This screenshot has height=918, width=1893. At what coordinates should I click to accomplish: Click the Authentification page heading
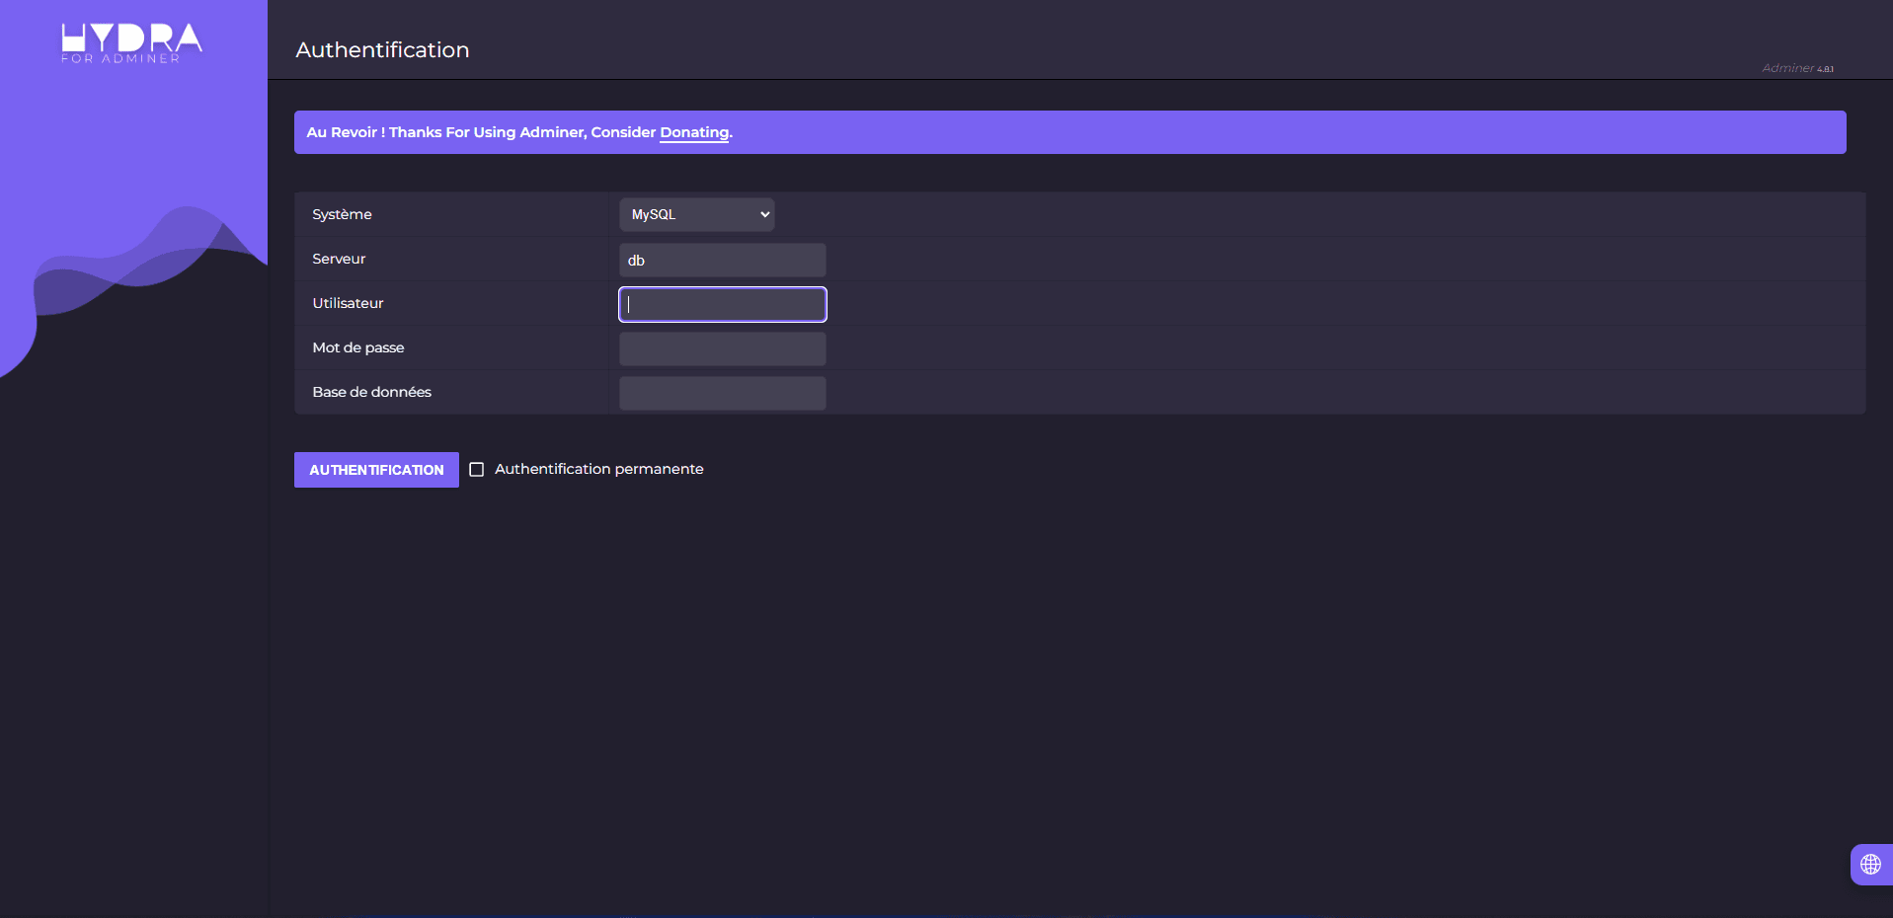[382, 49]
